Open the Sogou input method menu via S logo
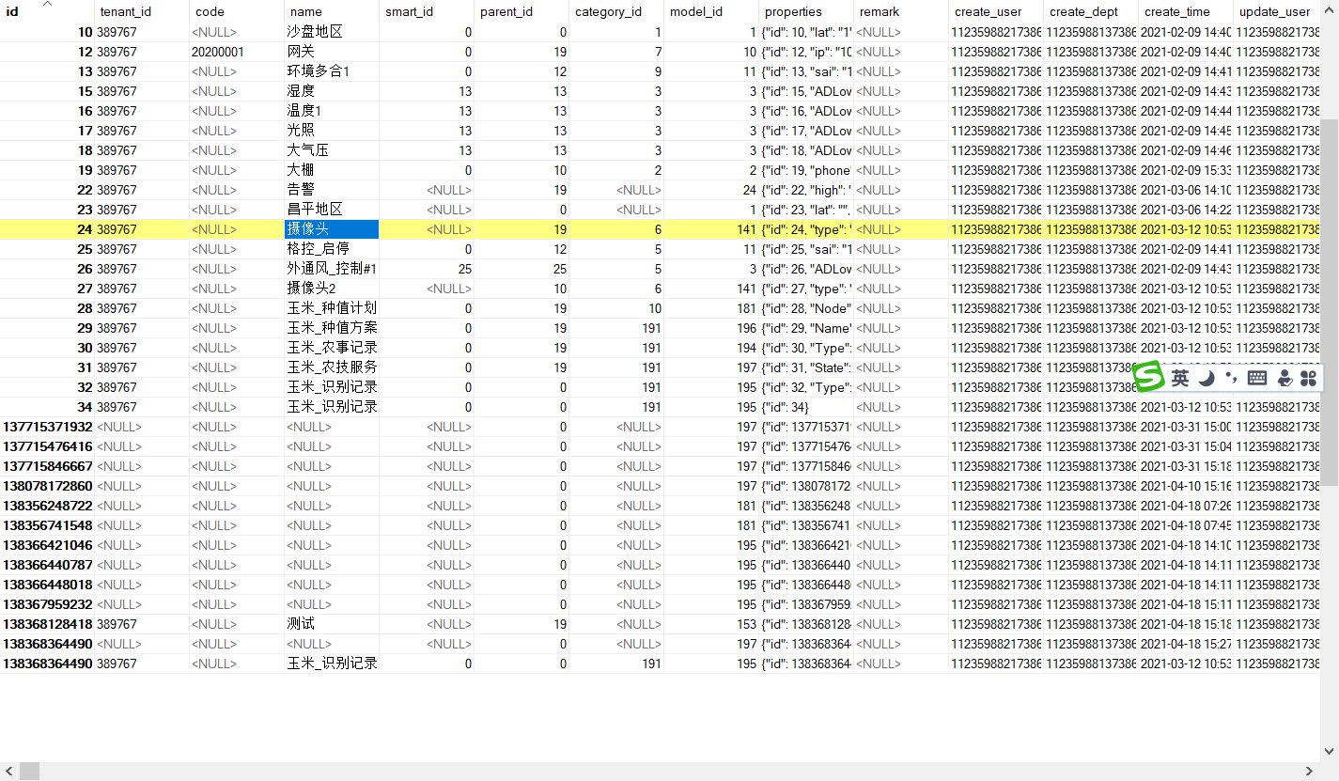 click(1148, 377)
